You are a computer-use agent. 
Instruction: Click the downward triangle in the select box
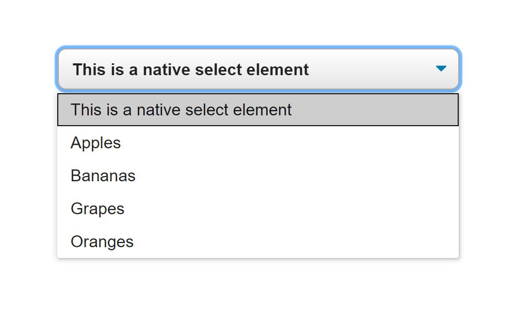click(441, 68)
